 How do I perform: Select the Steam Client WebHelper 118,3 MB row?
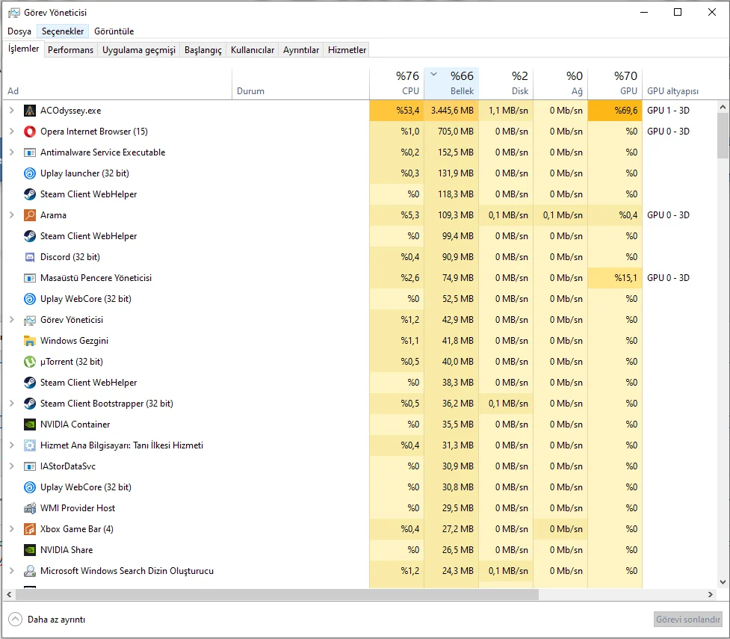click(361, 194)
